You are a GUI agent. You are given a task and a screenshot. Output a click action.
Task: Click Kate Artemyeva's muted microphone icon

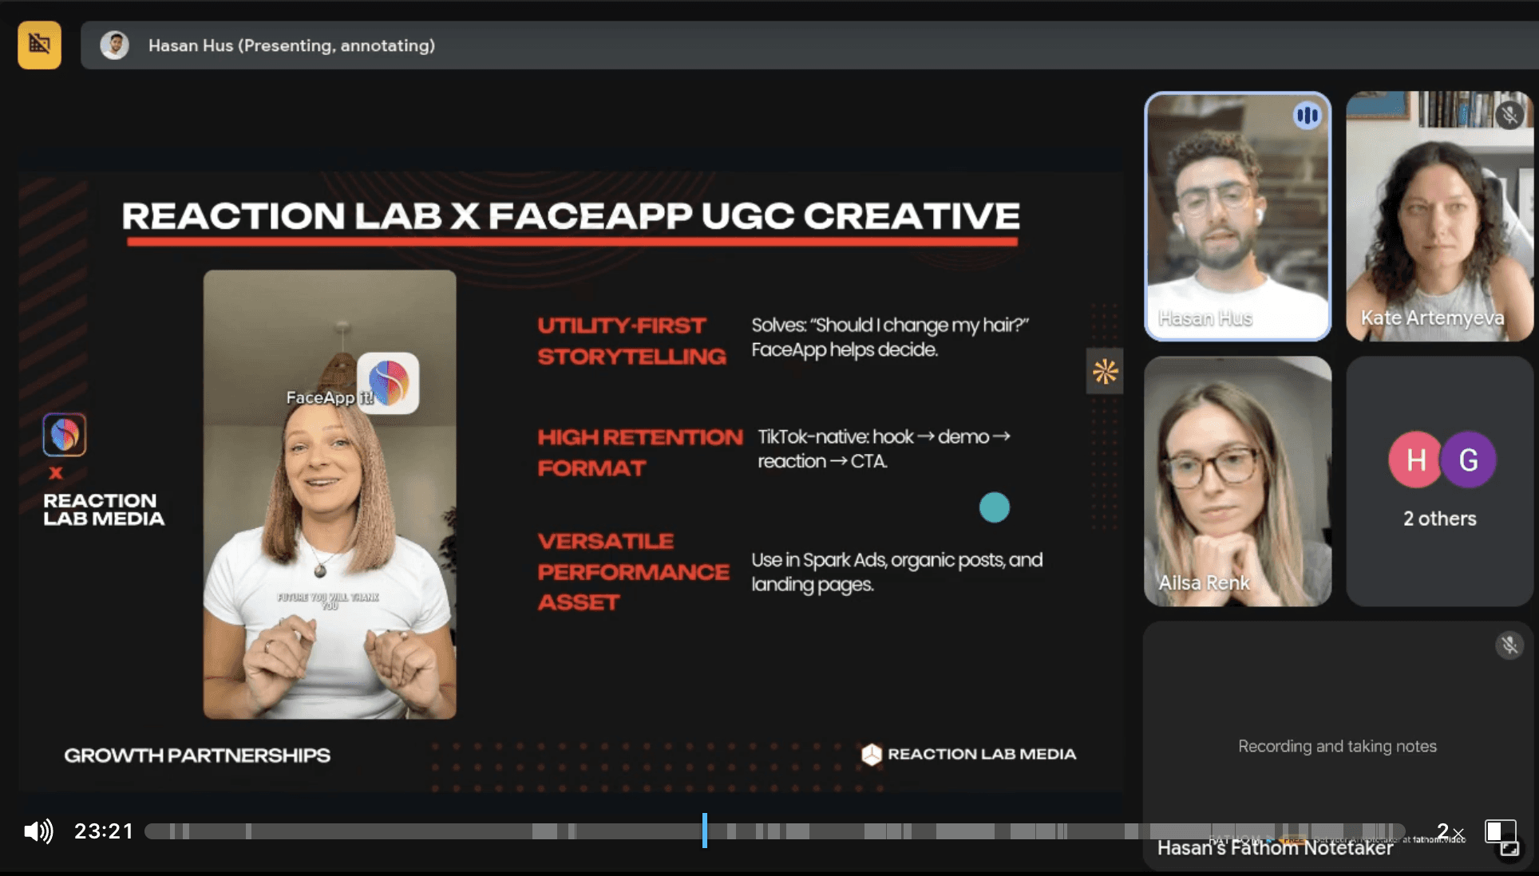pyautogui.click(x=1509, y=116)
